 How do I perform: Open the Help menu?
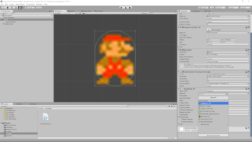click(x=46, y=4)
